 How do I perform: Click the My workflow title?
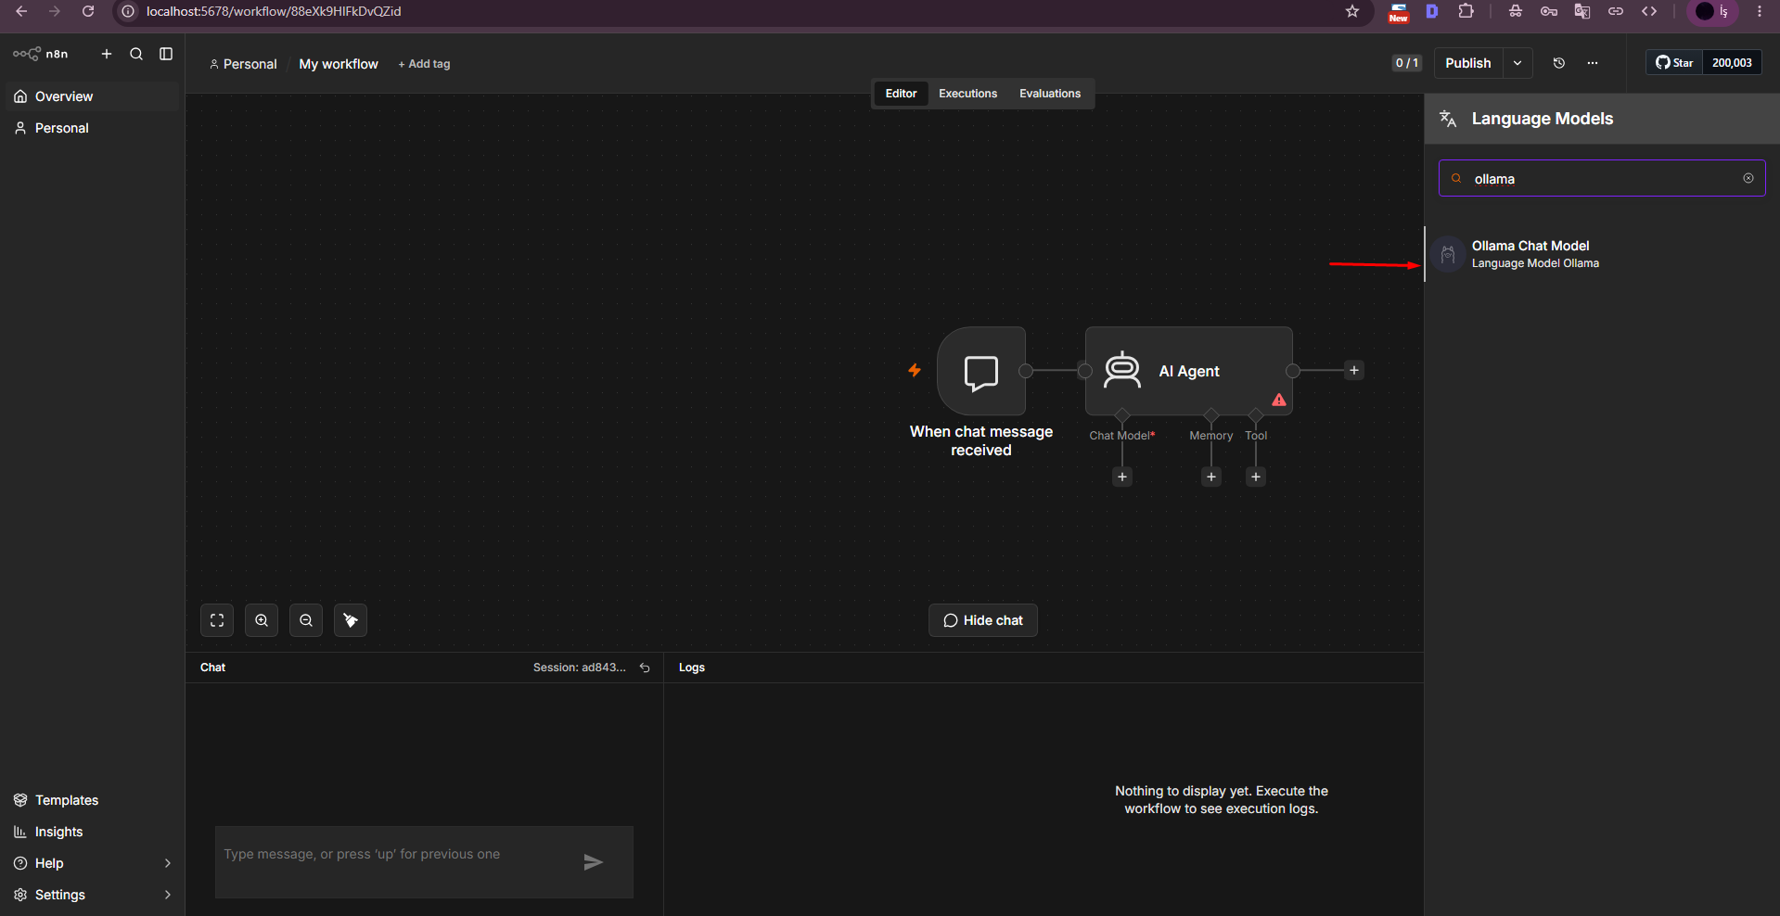339,64
